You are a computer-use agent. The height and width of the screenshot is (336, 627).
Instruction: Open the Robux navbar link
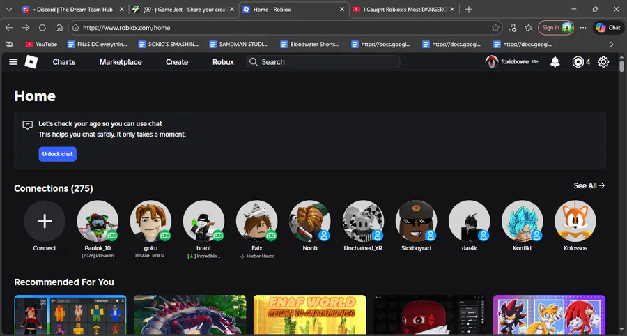tap(223, 62)
